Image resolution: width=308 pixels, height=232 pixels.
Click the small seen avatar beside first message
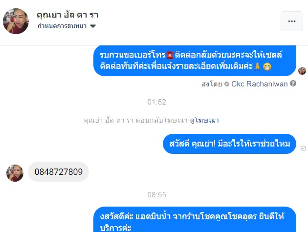tap(302, 71)
